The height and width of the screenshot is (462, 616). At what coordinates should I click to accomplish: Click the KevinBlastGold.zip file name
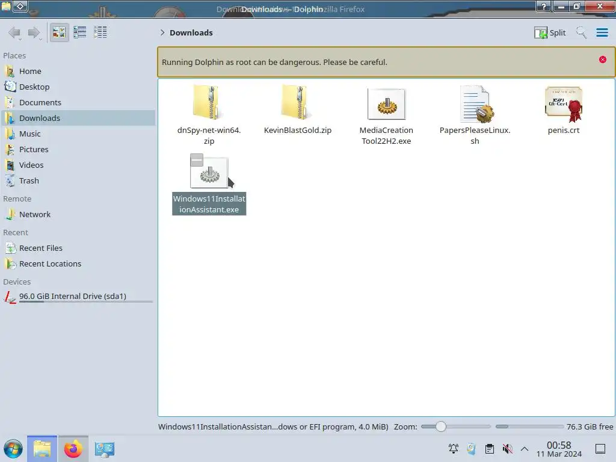(x=297, y=130)
